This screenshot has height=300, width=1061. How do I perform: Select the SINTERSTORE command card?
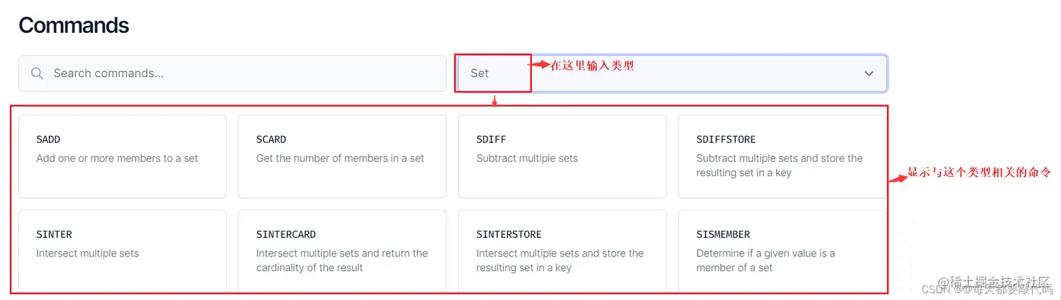click(x=561, y=250)
